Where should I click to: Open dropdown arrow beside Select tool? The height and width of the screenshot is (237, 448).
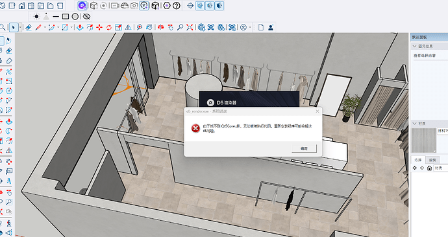click(x=20, y=28)
